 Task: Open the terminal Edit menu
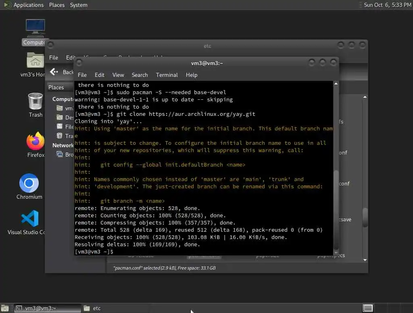(99, 75)
